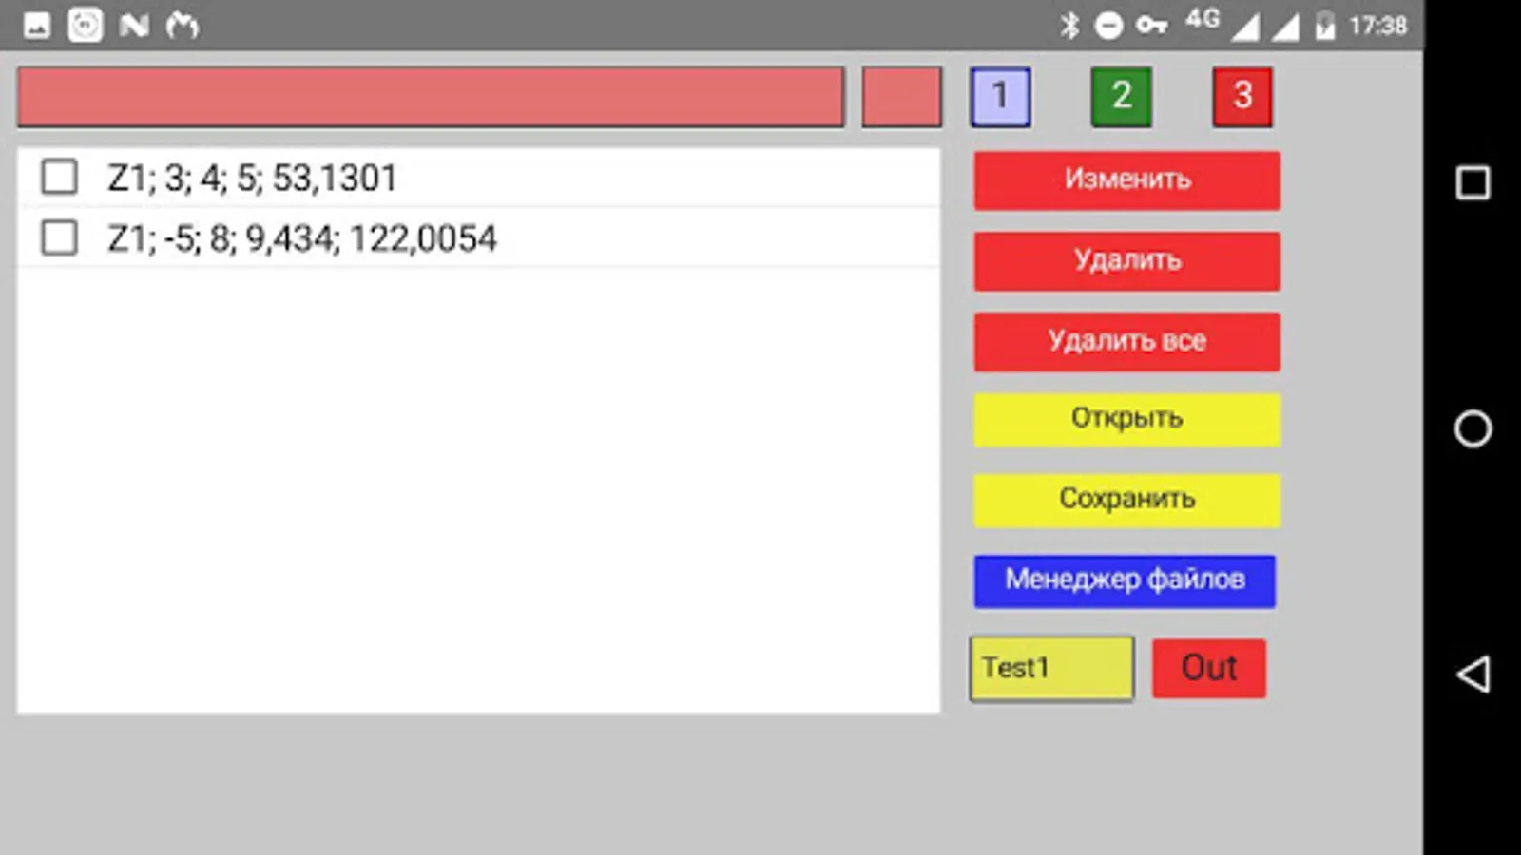Viewport: 1521px width, 855px height.
Task: Check the box for entry Z1; -5; 8; 9,434; 122,0054
Action: coord(59,237)
